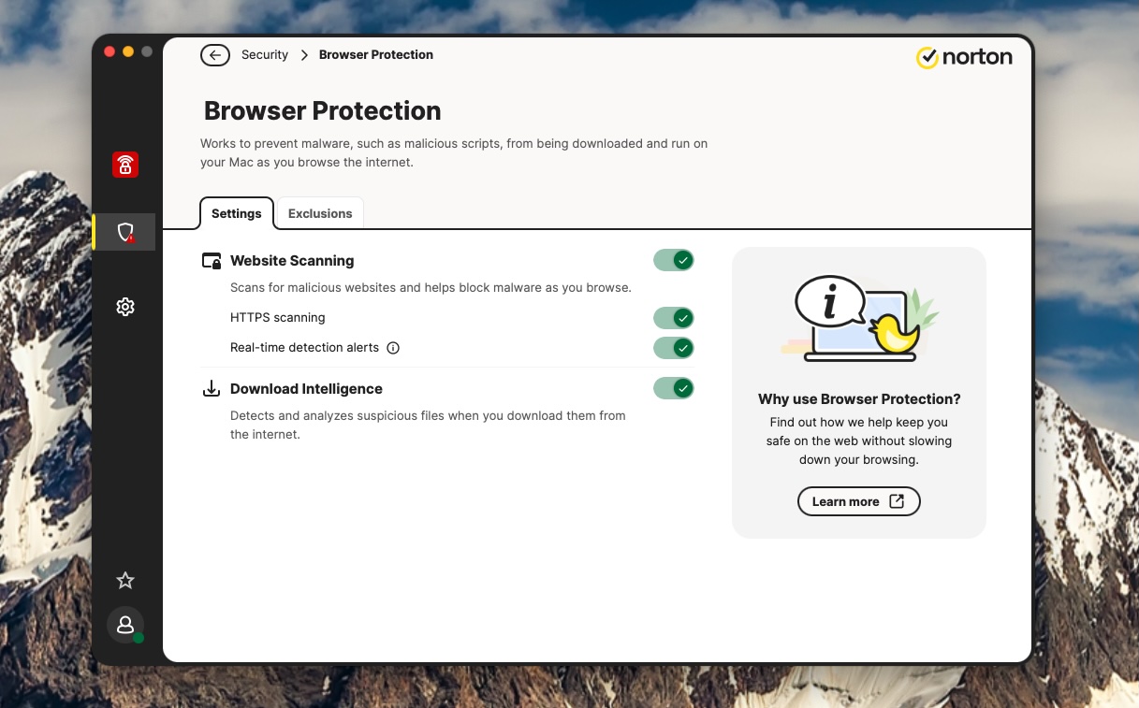Open the account profile icon
Viewport: 1139px width, 708px height.
(x=124, y=625)
